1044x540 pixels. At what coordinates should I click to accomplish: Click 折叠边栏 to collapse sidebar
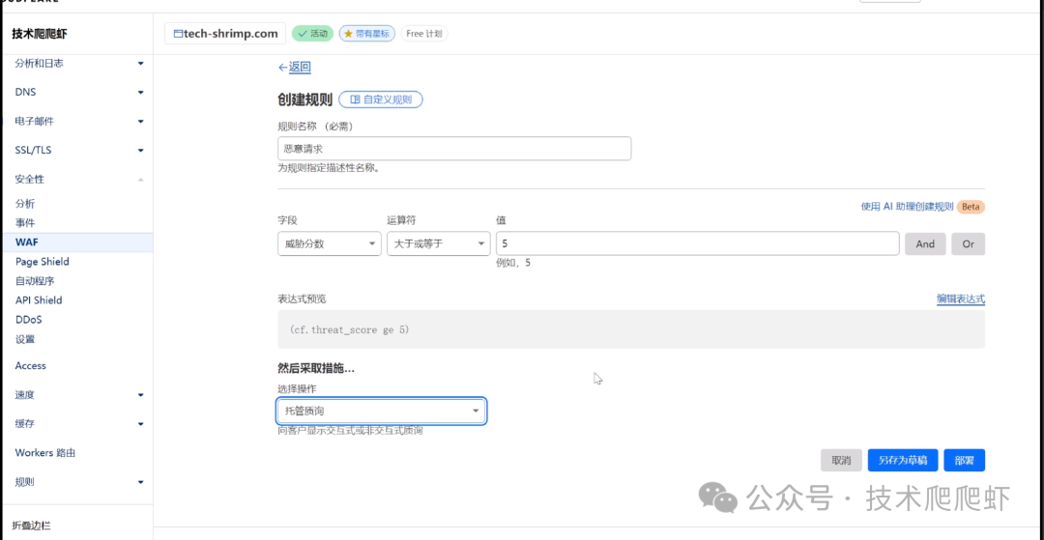click(31, 526)
